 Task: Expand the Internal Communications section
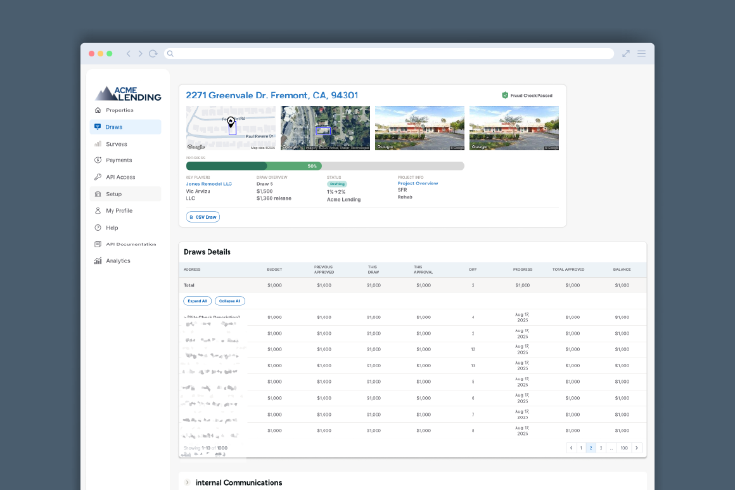(x=187, y=482)
